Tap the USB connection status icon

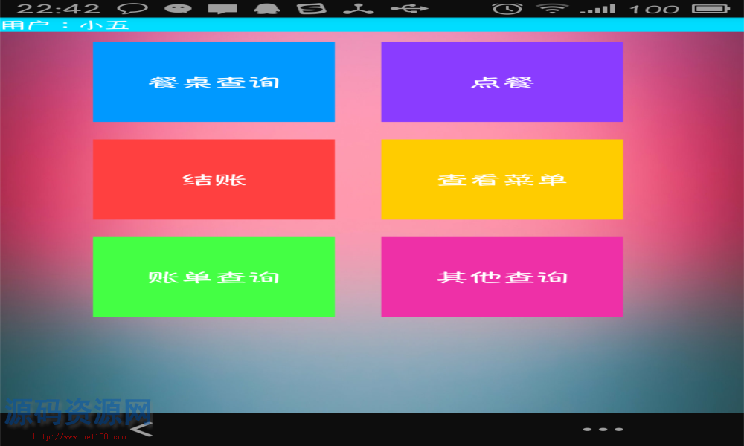409,9
